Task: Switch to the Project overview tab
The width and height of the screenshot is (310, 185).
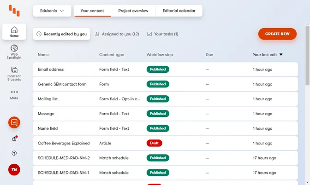Action: point(133,11)
